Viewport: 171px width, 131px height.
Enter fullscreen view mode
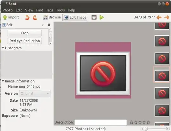pos(94,17)
